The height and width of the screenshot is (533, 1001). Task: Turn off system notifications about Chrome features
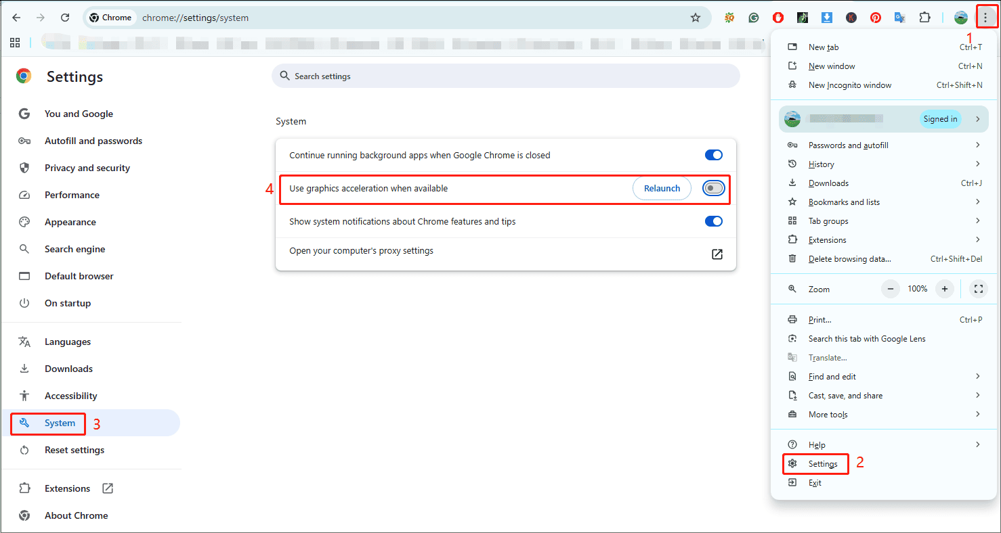pos(713,221)
